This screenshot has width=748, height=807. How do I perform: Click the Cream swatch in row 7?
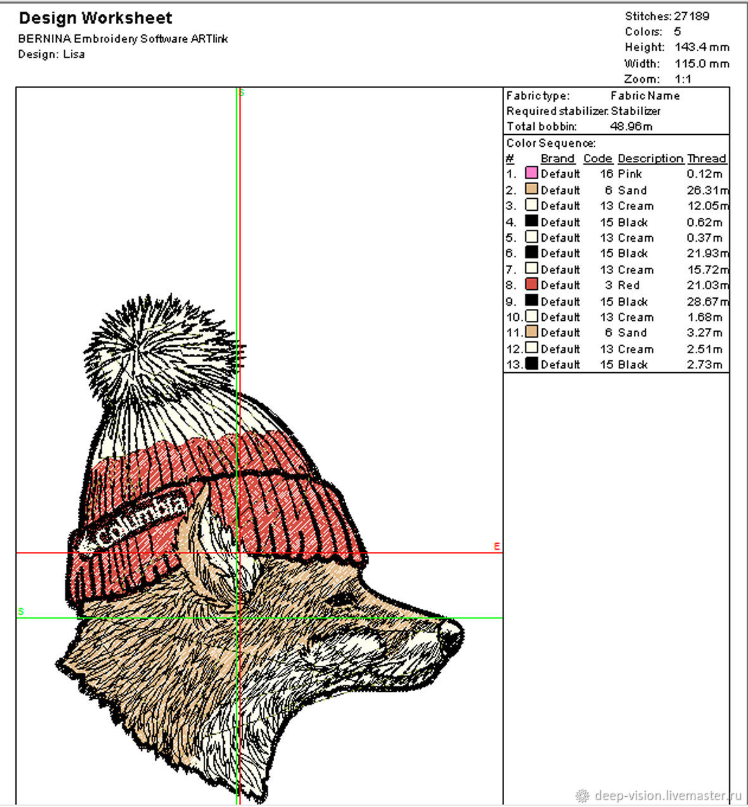click(531, 268)
